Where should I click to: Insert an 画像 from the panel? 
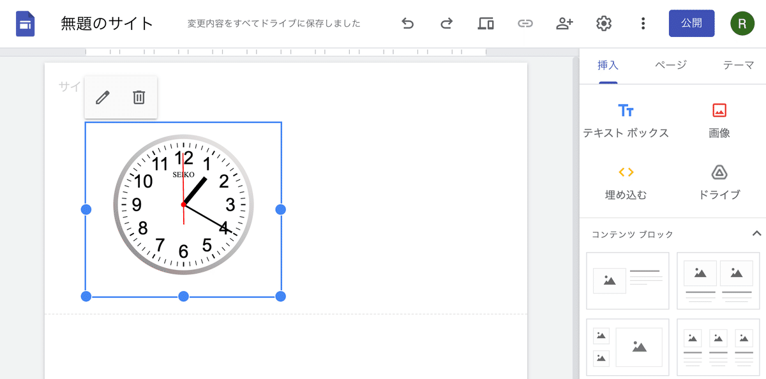[719, 121]
